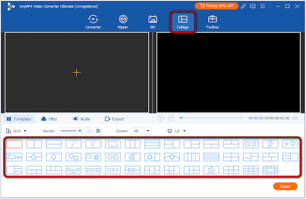Select the two equal circles template
The height and width of the screenshot is (199, 306).
113,157
